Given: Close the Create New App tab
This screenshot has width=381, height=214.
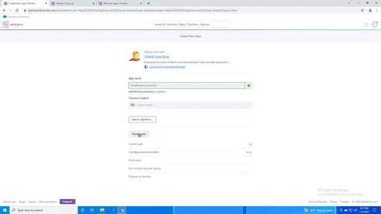Looking at the screenshot, I should (x=46, y=4).
